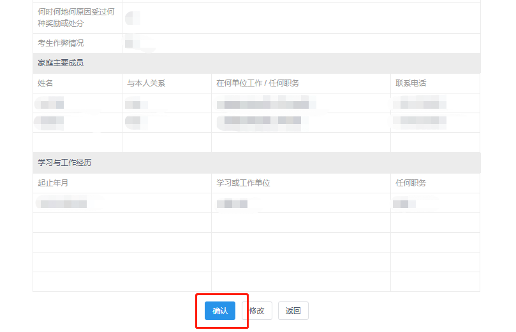Click the 考生作弊情况 row label
The width and height of the screenshot is (516, 332).
pyautogui.click(x=61, y=43)
